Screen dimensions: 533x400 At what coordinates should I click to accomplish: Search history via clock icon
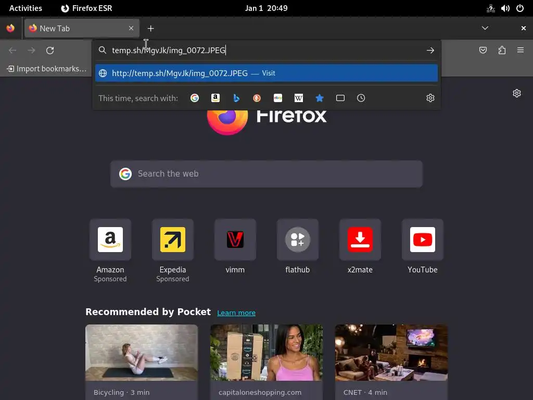[361, 98]
